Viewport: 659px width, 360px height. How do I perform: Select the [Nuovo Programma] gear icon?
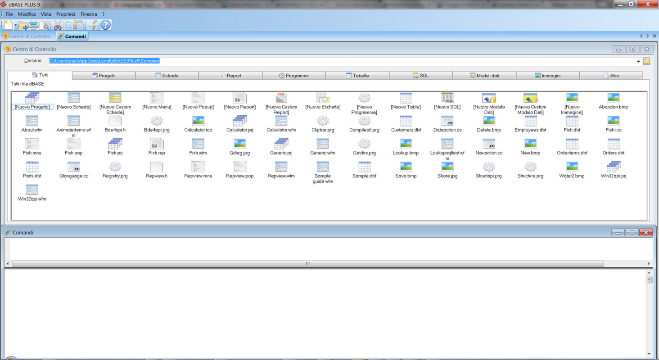364,98
